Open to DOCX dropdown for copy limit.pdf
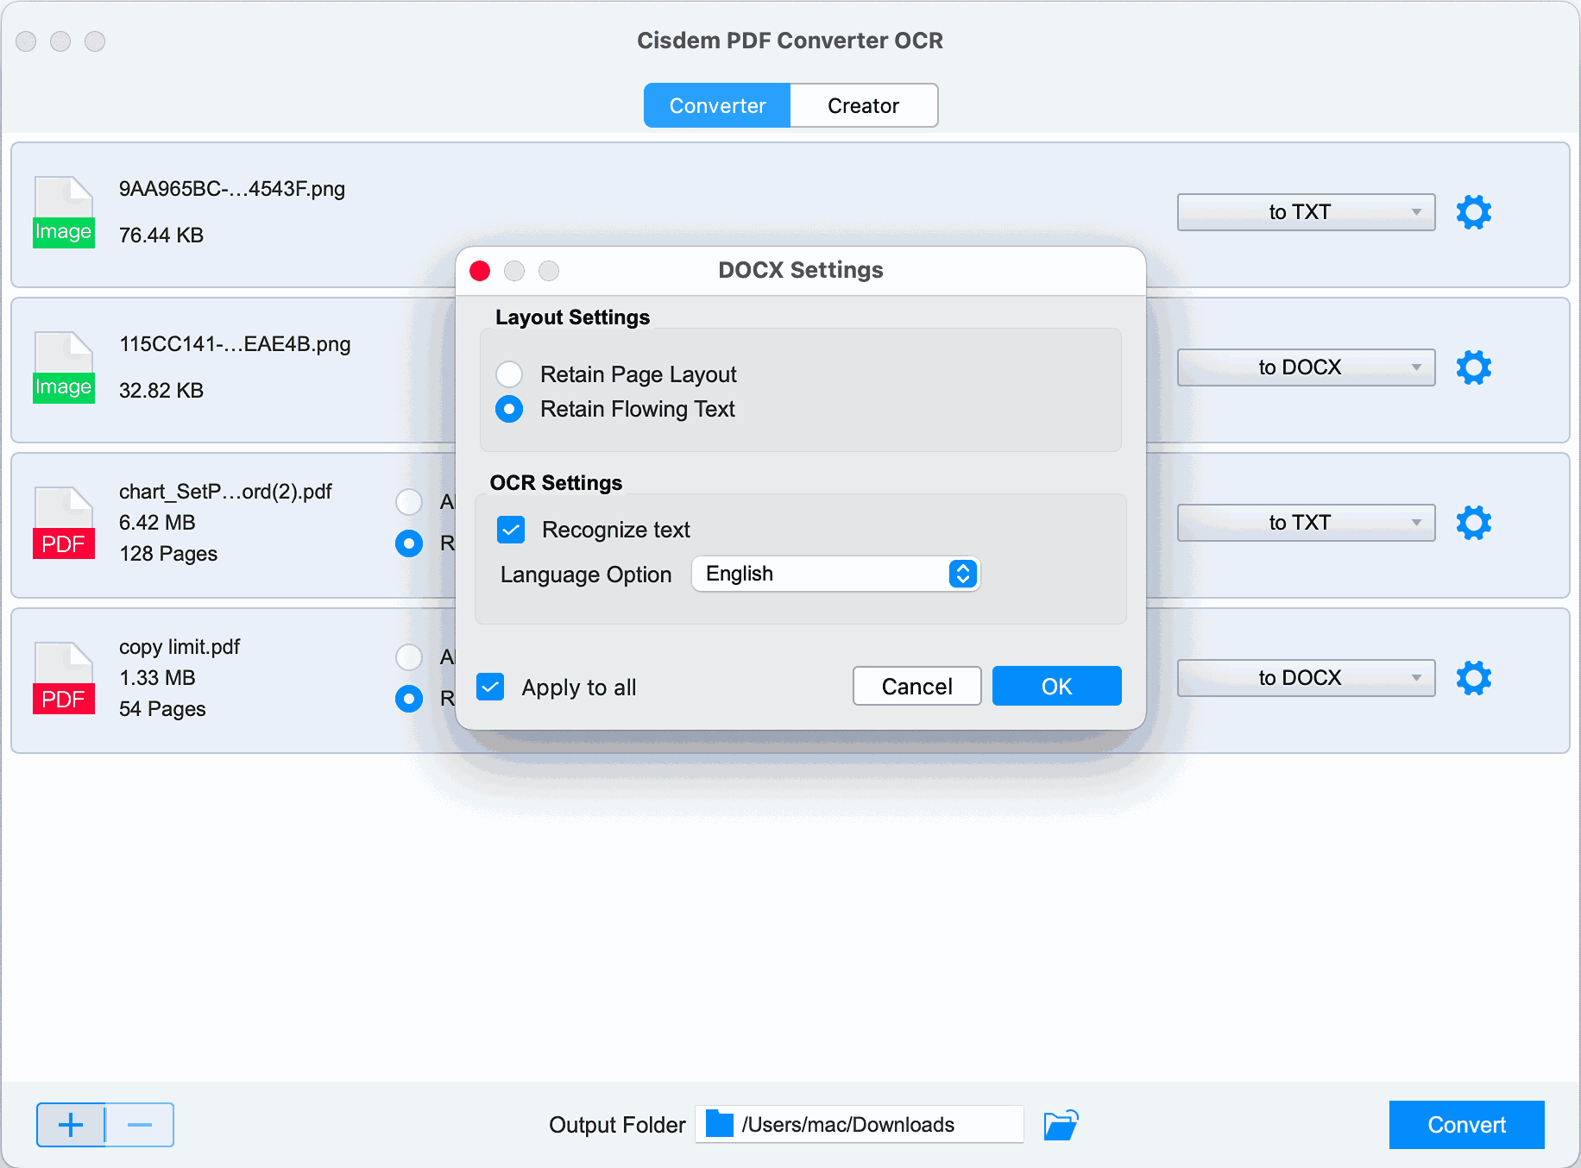Screen dimensions: 1581x1168 click(1306, 678)
